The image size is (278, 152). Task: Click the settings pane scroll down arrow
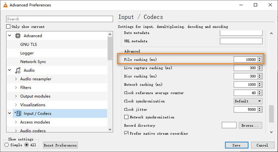coord(271,132)
